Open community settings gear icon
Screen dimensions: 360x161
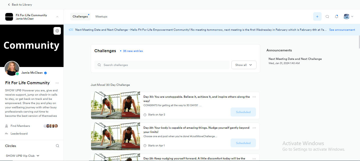pyautogui.click(x=57, y=31)
